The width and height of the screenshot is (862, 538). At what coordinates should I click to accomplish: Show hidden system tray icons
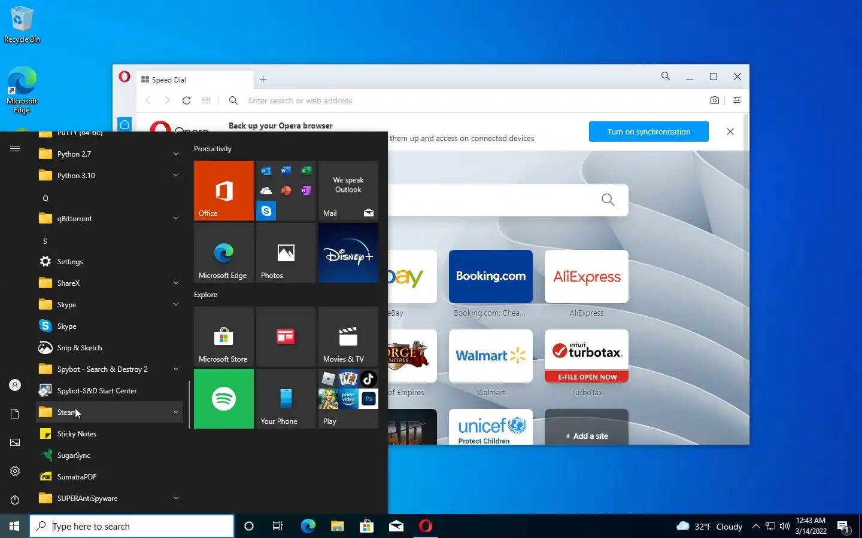coord(755,526)
